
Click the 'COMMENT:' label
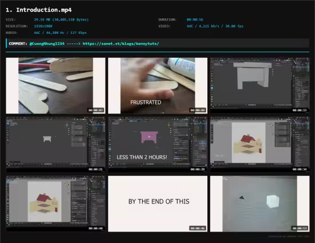18,44
